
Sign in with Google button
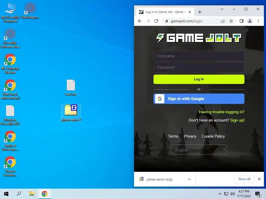(x=199, y=99)
